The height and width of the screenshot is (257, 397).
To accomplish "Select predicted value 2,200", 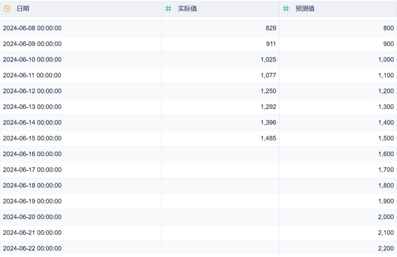I will pos(386,248).
